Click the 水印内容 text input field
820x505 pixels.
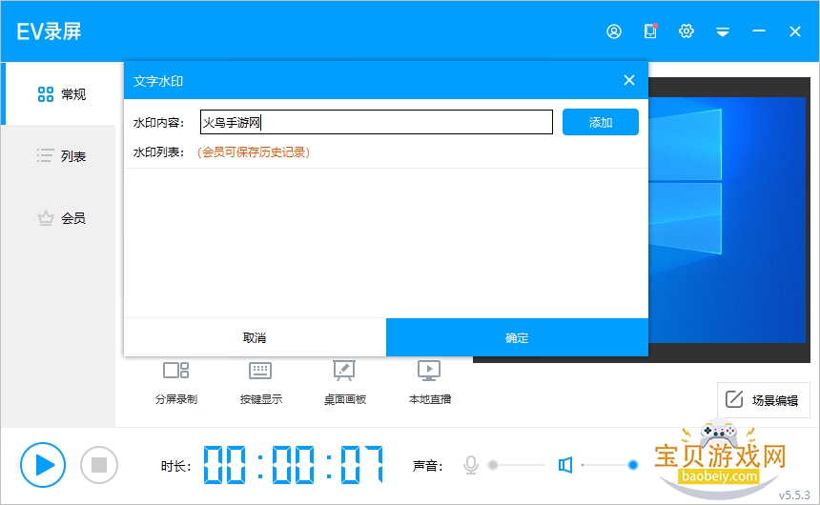[x=377, y=122]
